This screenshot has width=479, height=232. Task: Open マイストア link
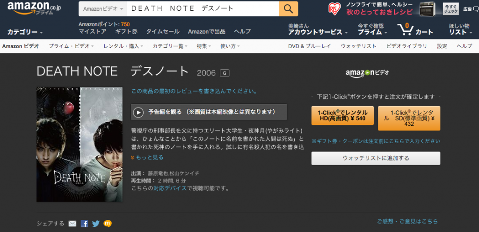93,31
